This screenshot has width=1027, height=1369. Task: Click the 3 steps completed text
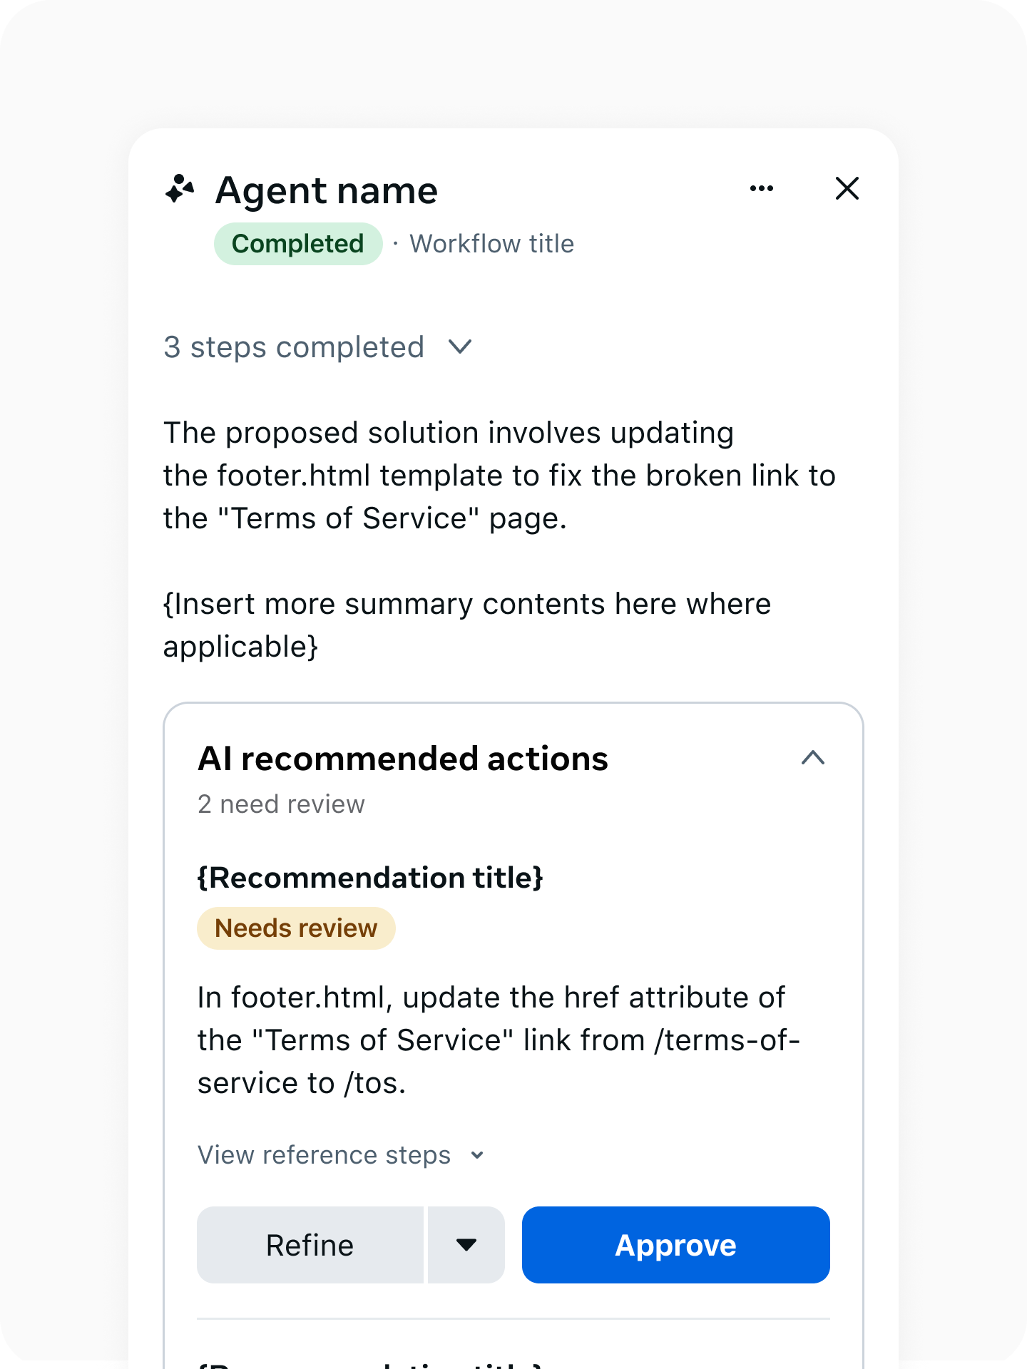point(294,347)
